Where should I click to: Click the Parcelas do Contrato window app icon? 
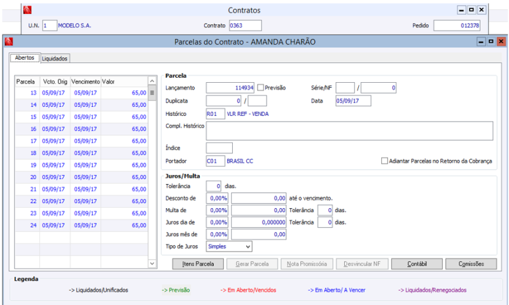[x=9, y=41]
